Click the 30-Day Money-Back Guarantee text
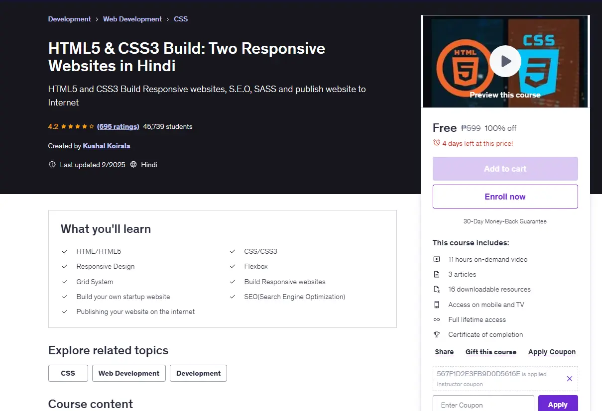Screen dimensions: 602x411 505,221
